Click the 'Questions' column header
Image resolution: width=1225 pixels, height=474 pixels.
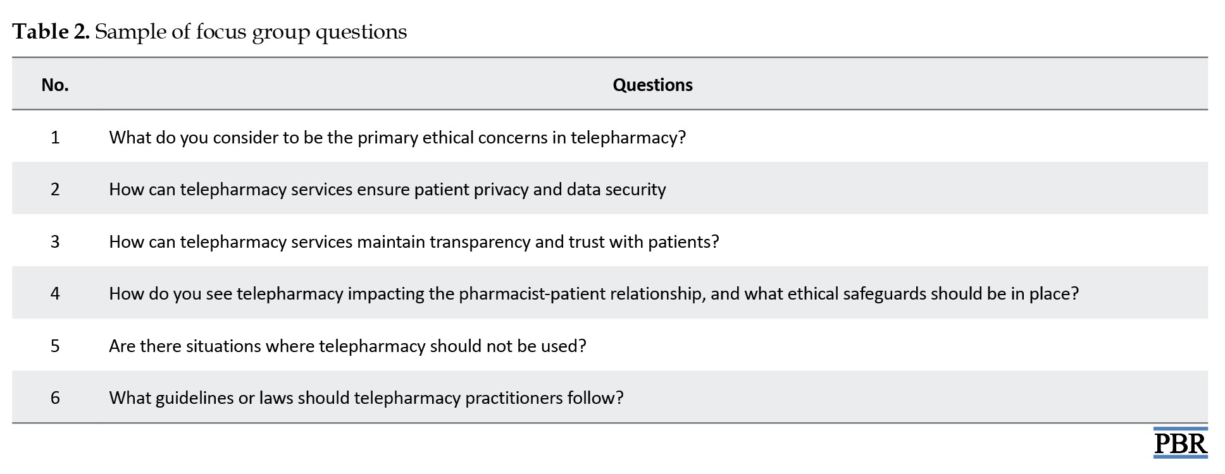(652, 85)
